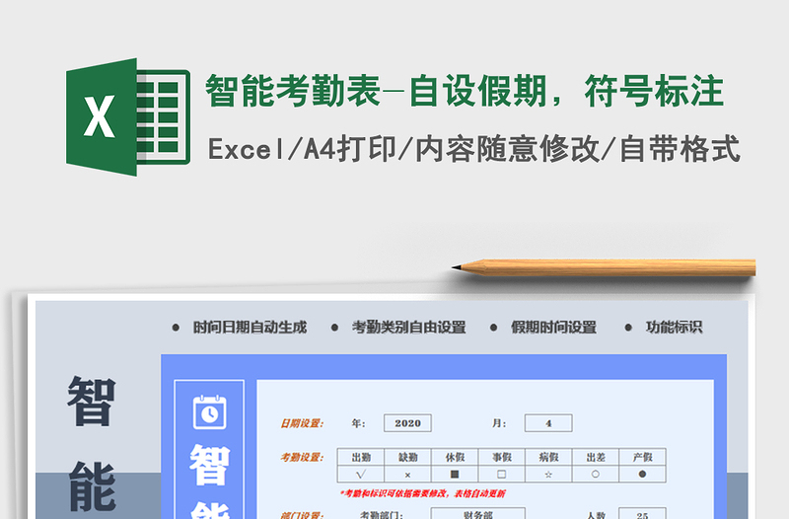789x519 pixels.
Task: Click the 考勤部门 label
Action: coord(382,514)
